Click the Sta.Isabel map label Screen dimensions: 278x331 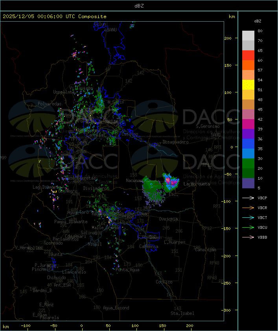(x=182, y=313)
